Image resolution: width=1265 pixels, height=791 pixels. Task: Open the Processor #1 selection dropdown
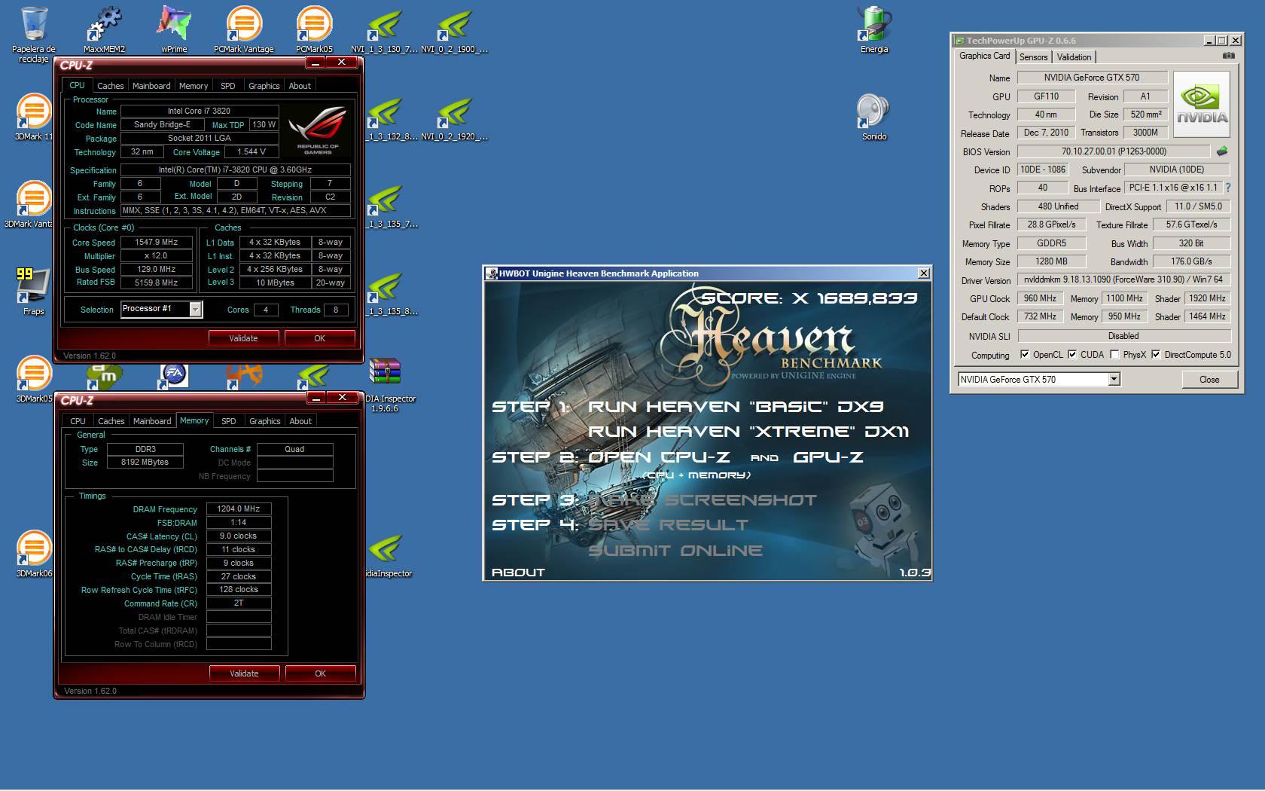click(x=195, y=309)
